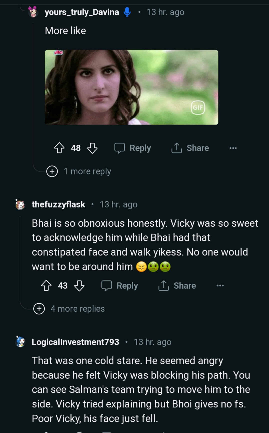Share yours_truly_Davina's comment
This screenshot has width=269, height=433.
190,148
